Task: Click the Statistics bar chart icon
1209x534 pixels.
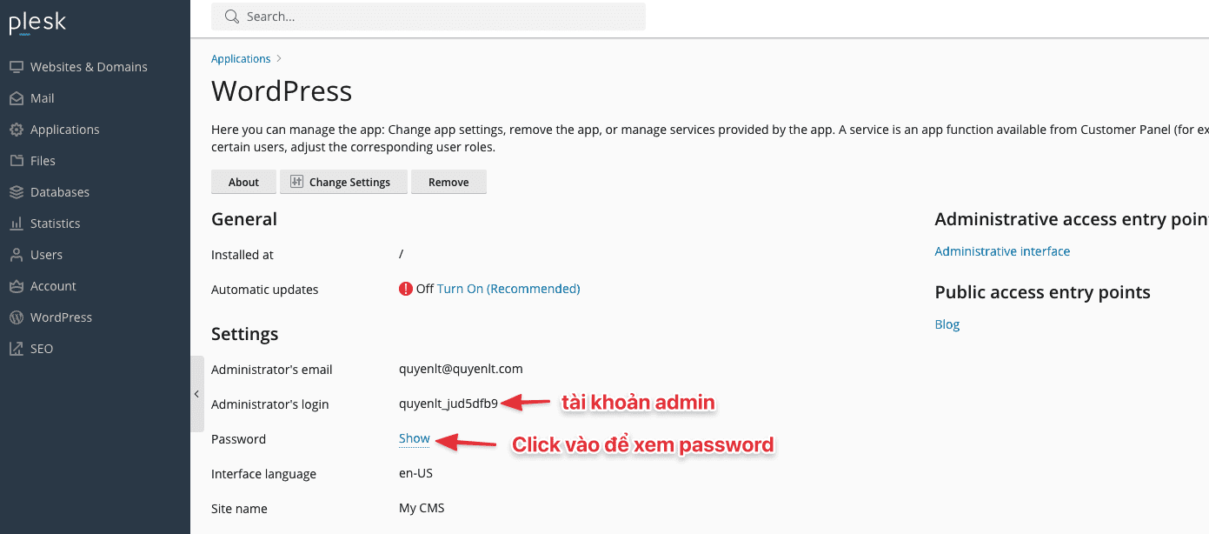Action: coord(16,224)
